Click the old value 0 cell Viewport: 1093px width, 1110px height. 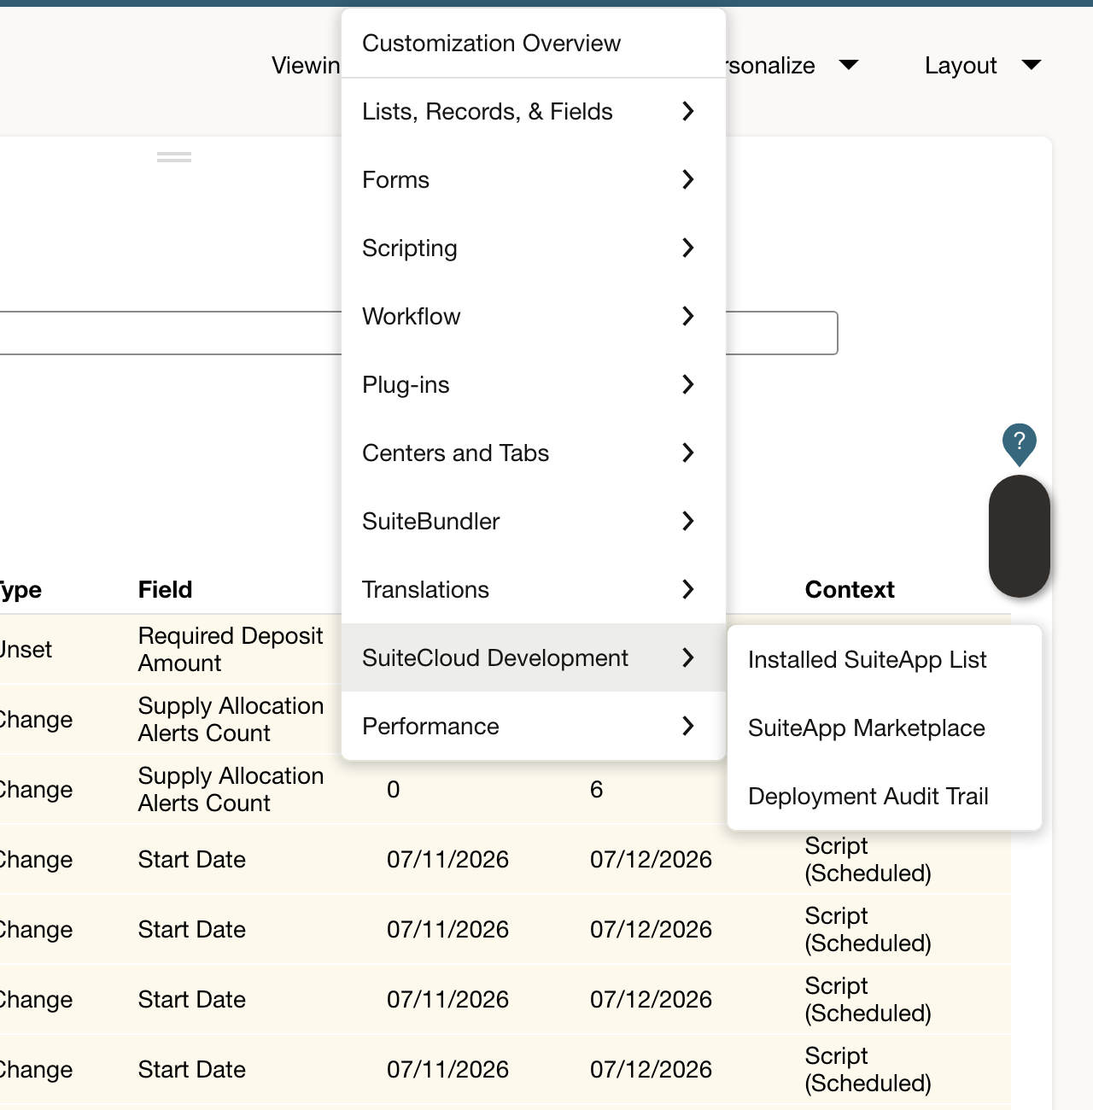(x=393, y=790)
